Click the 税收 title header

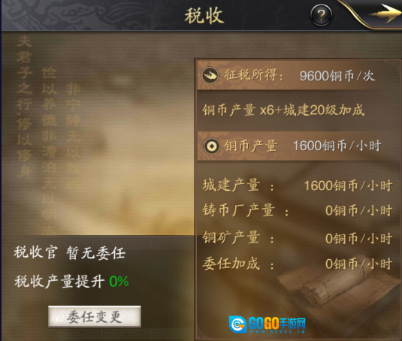[204, 16]
